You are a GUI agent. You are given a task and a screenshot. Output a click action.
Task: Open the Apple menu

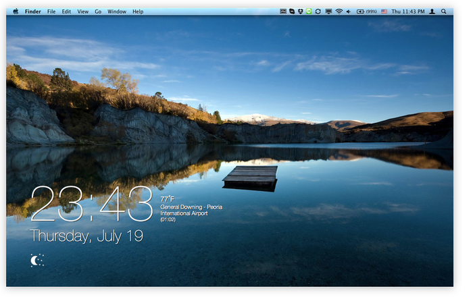pos(16,11)
